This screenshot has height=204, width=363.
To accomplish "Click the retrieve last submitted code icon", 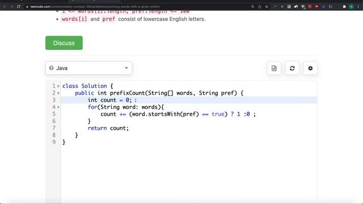I will [x=274, y=68].
